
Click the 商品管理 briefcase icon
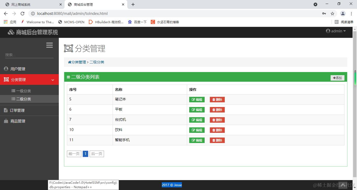coord(6,121)
